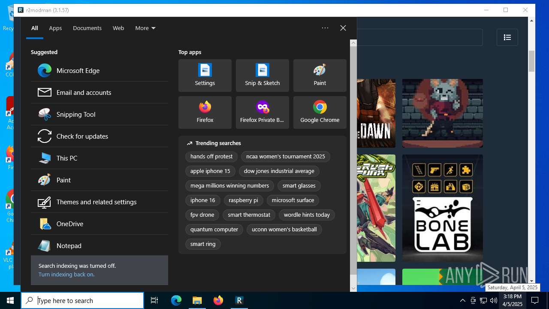Search trending 'quantum computer'
The height and width of the screenshot is (309, 549).
pyautogui.click(x=214, y=229)
